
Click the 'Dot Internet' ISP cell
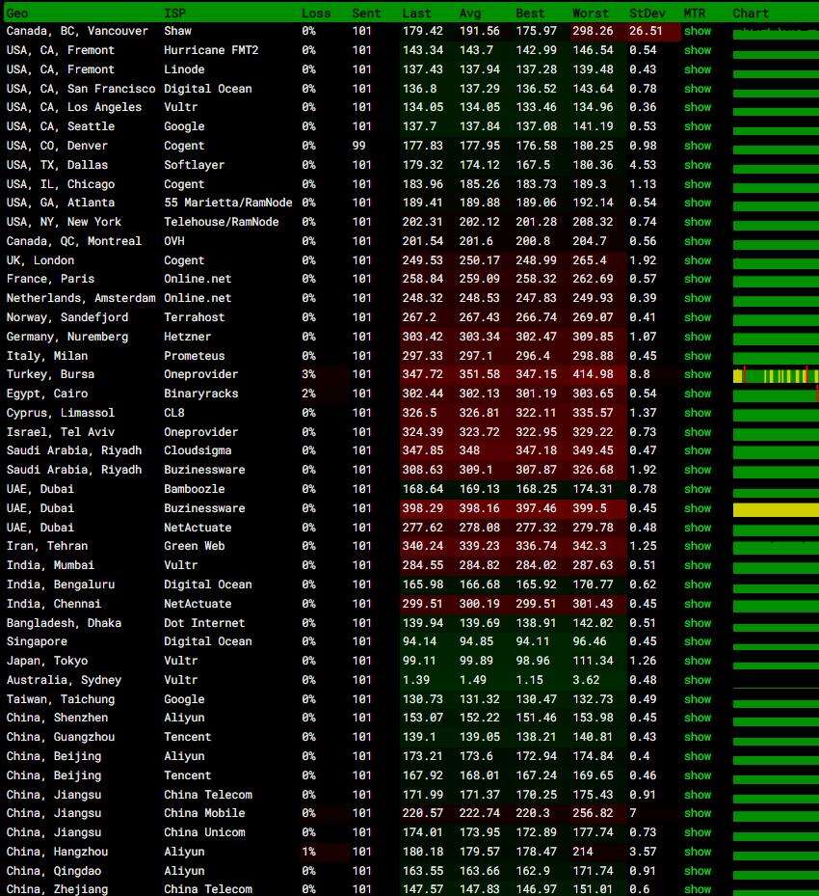pyautogui.click(x=204, y=623)
